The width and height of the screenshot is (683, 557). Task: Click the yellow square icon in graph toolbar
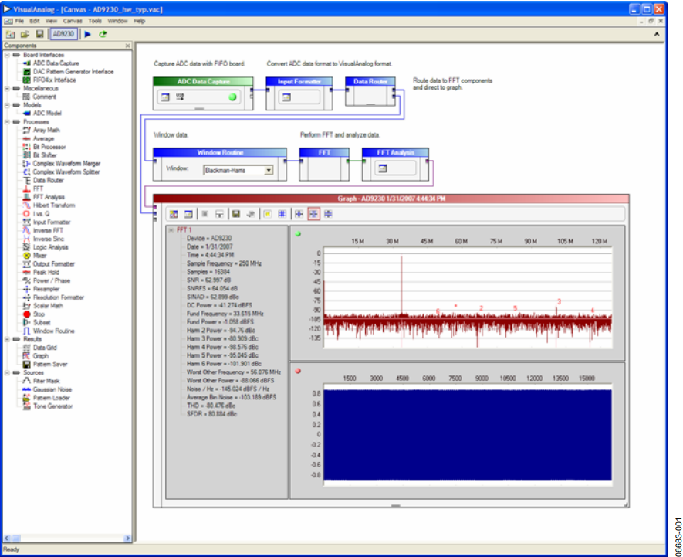268,214
